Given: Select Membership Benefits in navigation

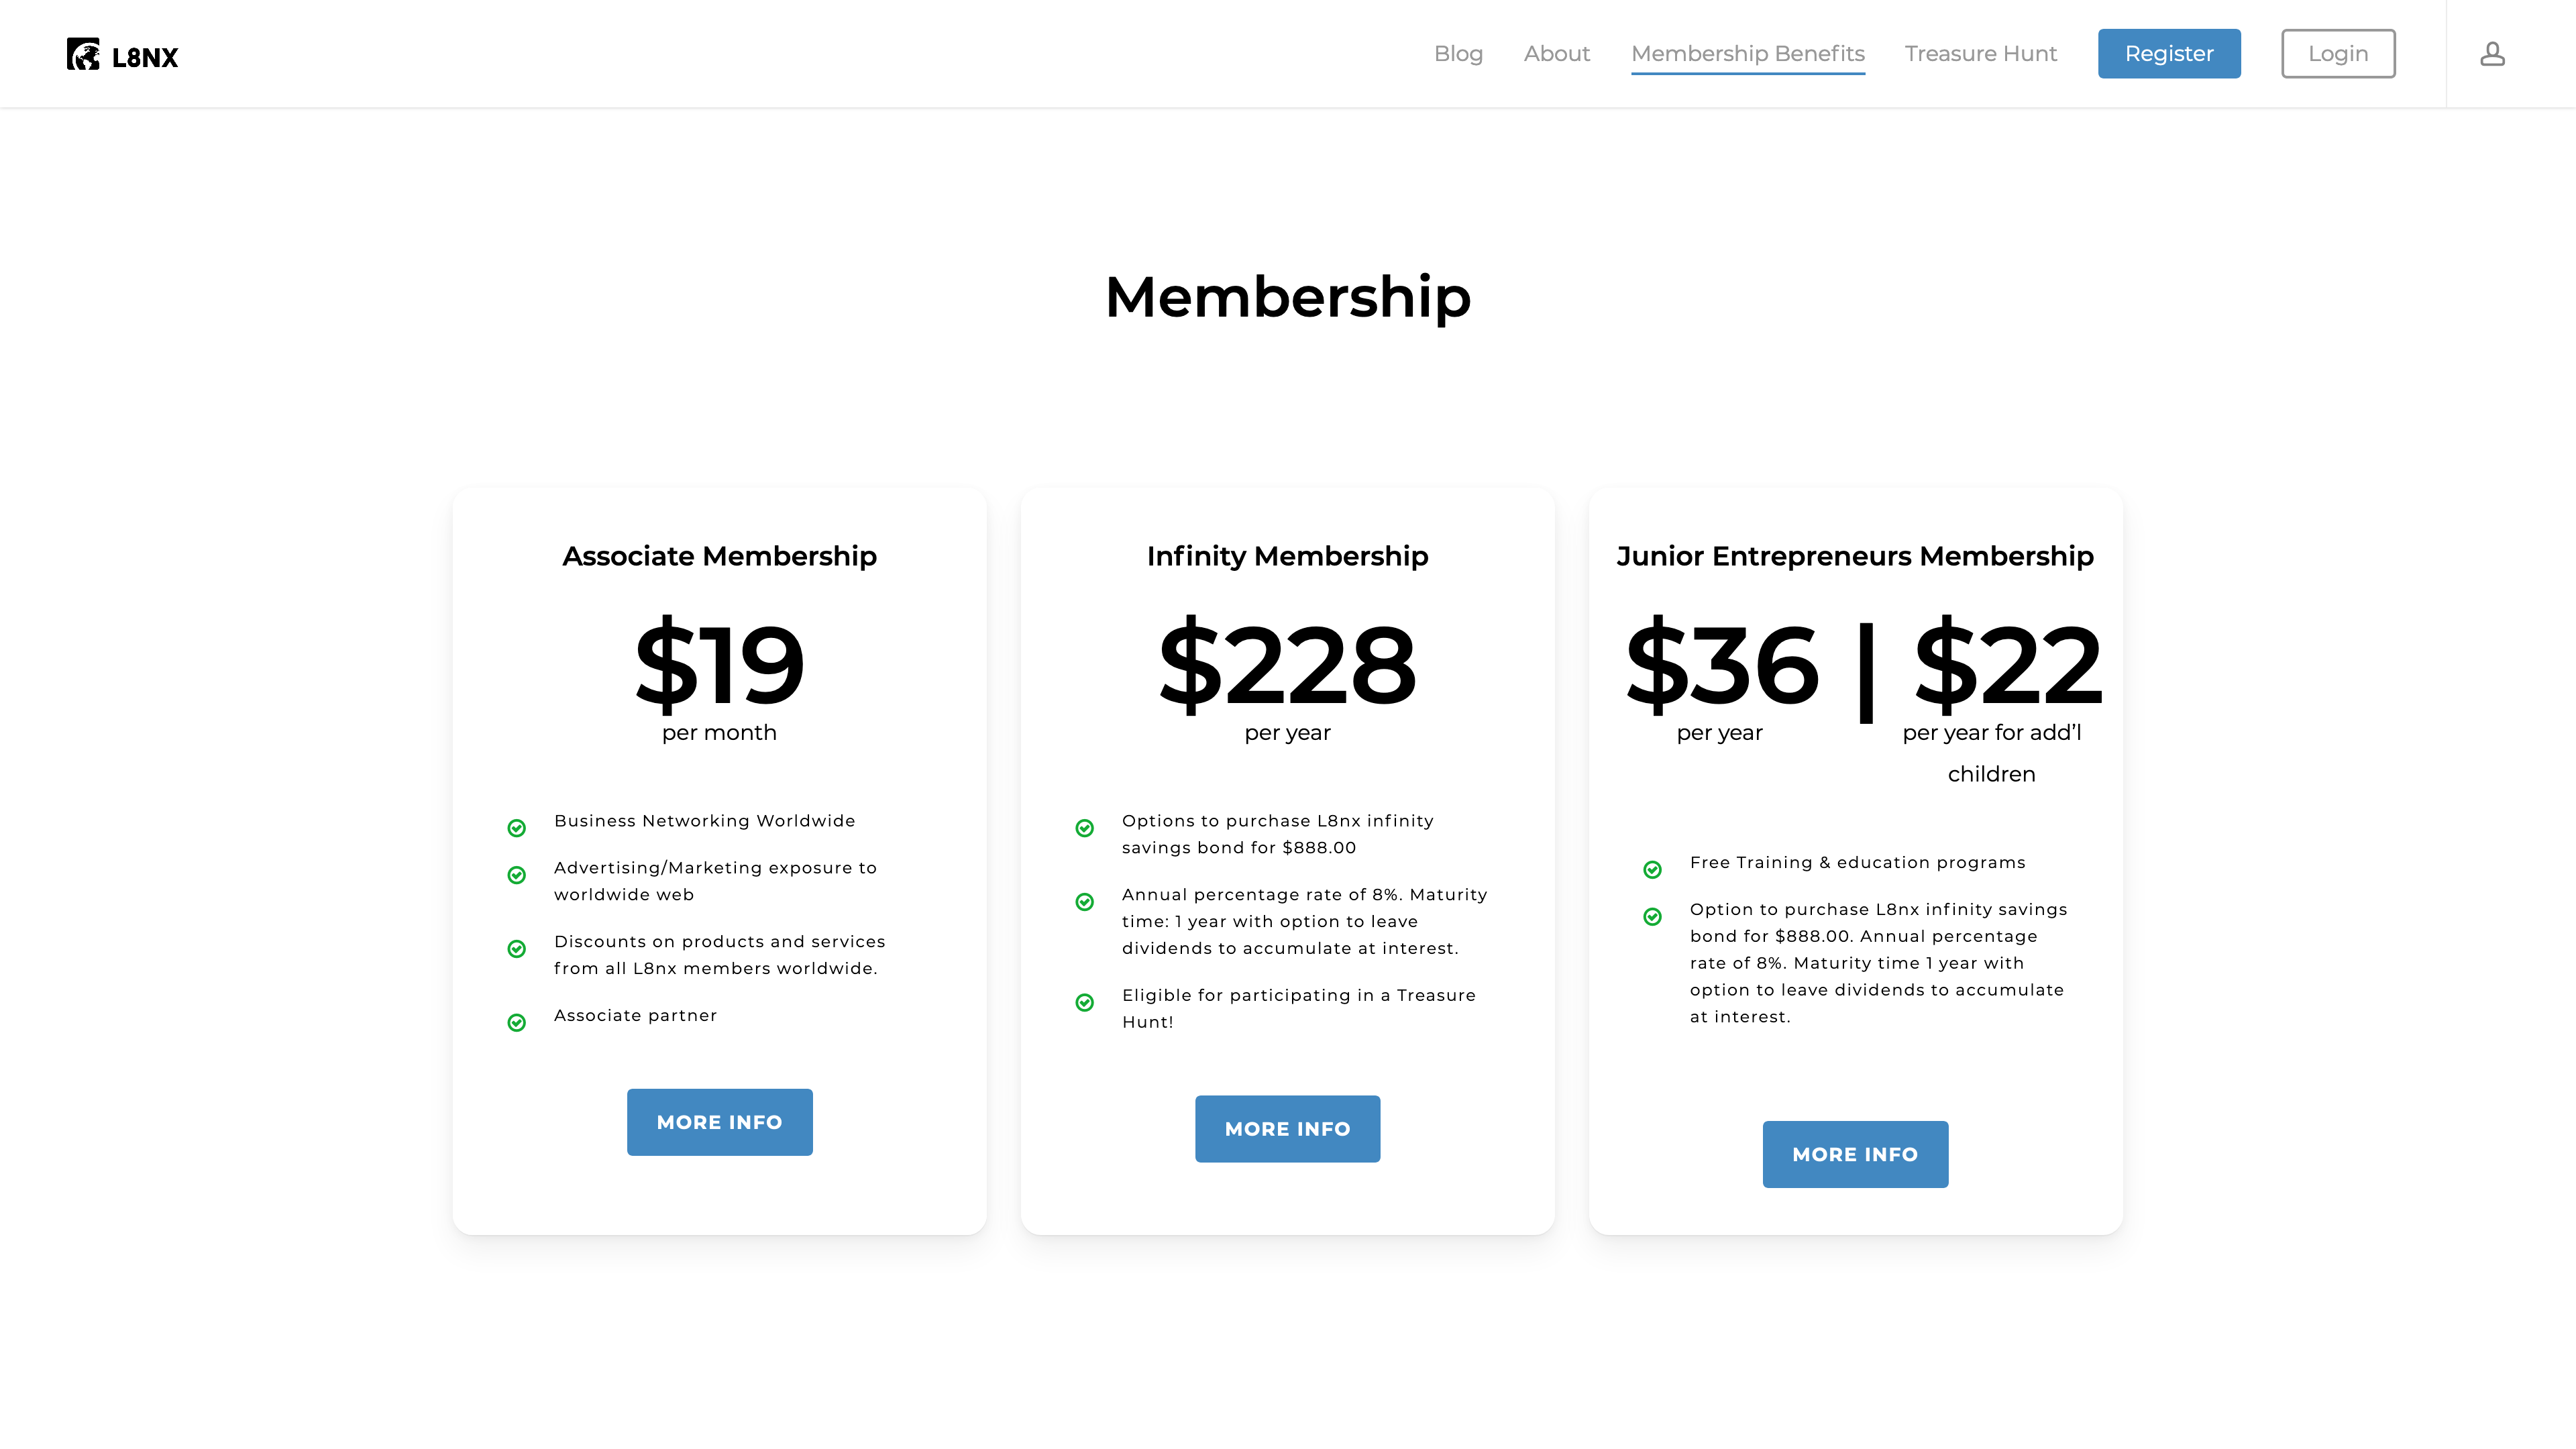Looking at the screenshot, I should click(x=1748, y=54).
